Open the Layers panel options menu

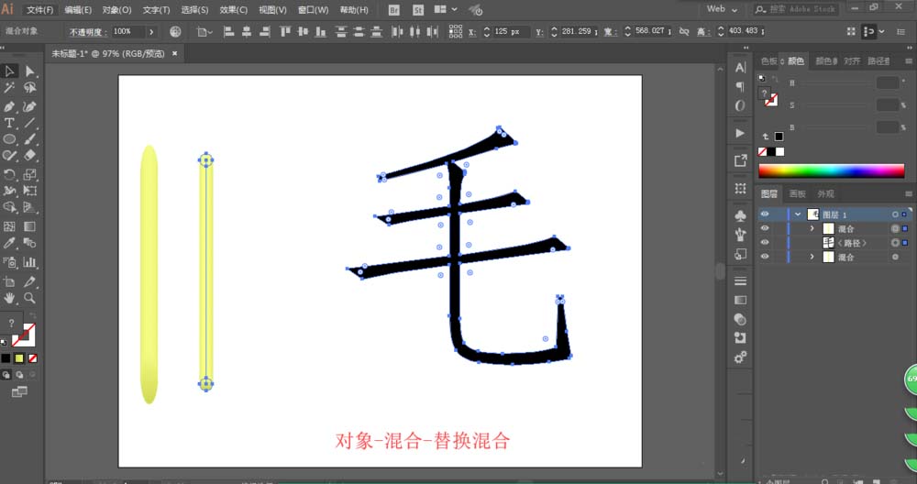coord(908,194)
